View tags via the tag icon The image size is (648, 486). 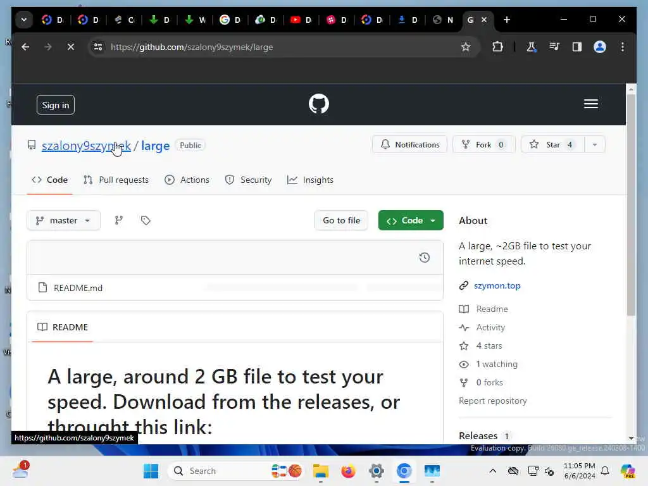tap(146, 220)
